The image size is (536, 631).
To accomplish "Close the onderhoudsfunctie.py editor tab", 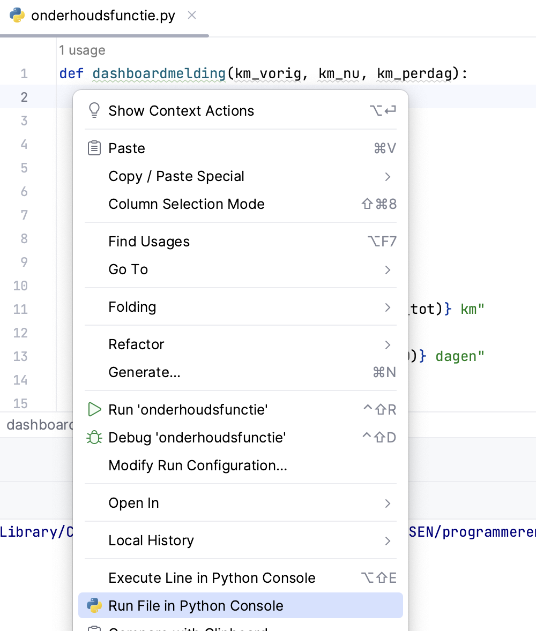I will (x=192, y=16).
